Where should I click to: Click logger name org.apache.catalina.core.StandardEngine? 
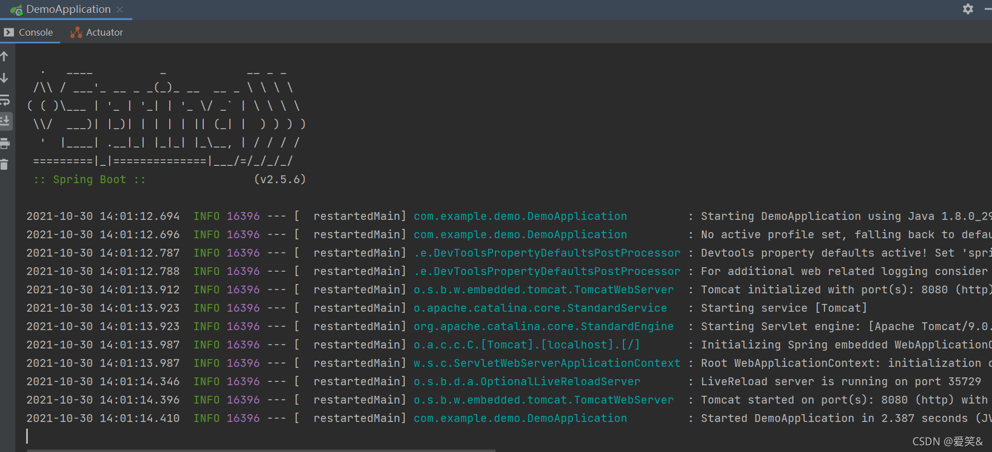click(x=543, y=326)
